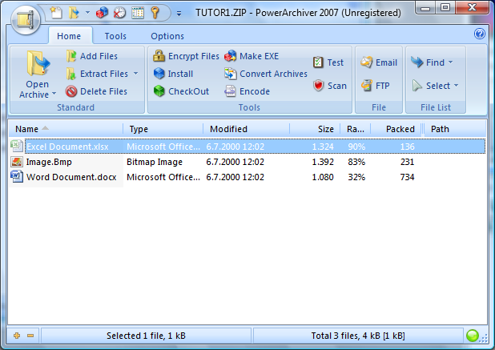Click the Extract Files icon
Screen dimensions: 495x350
point(71,74)
